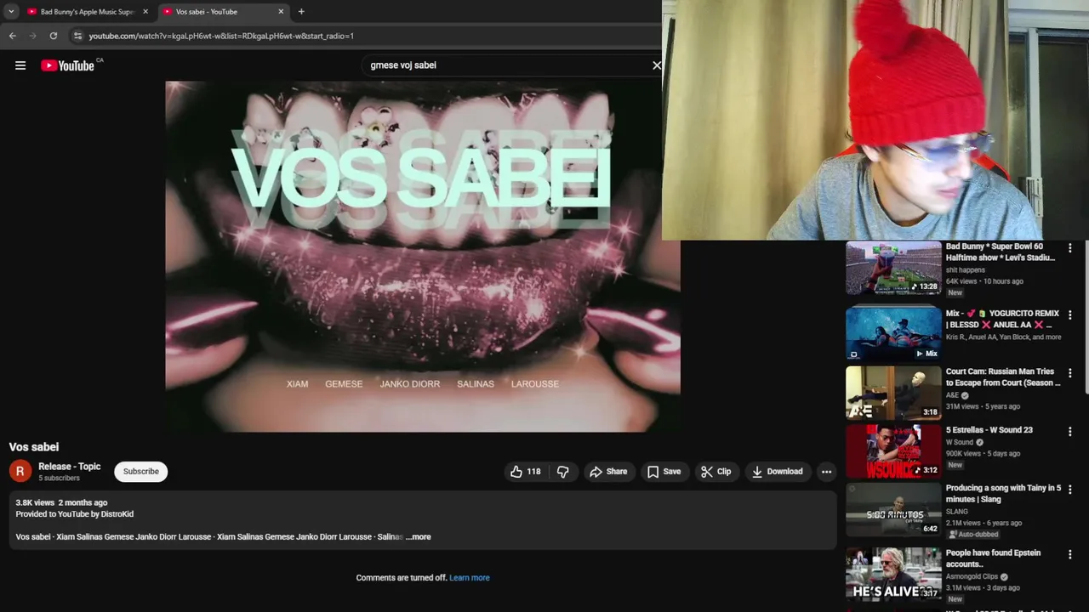The height and width of the screenshot is (612, 1089).
Task: Click the site info icon in address bar
Action: point(77,36)
